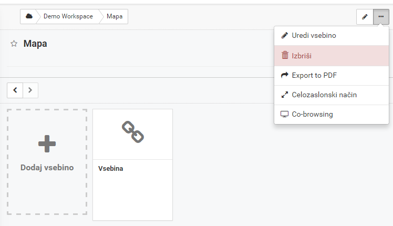Click the monitor icon for Co-browsing

284,115
